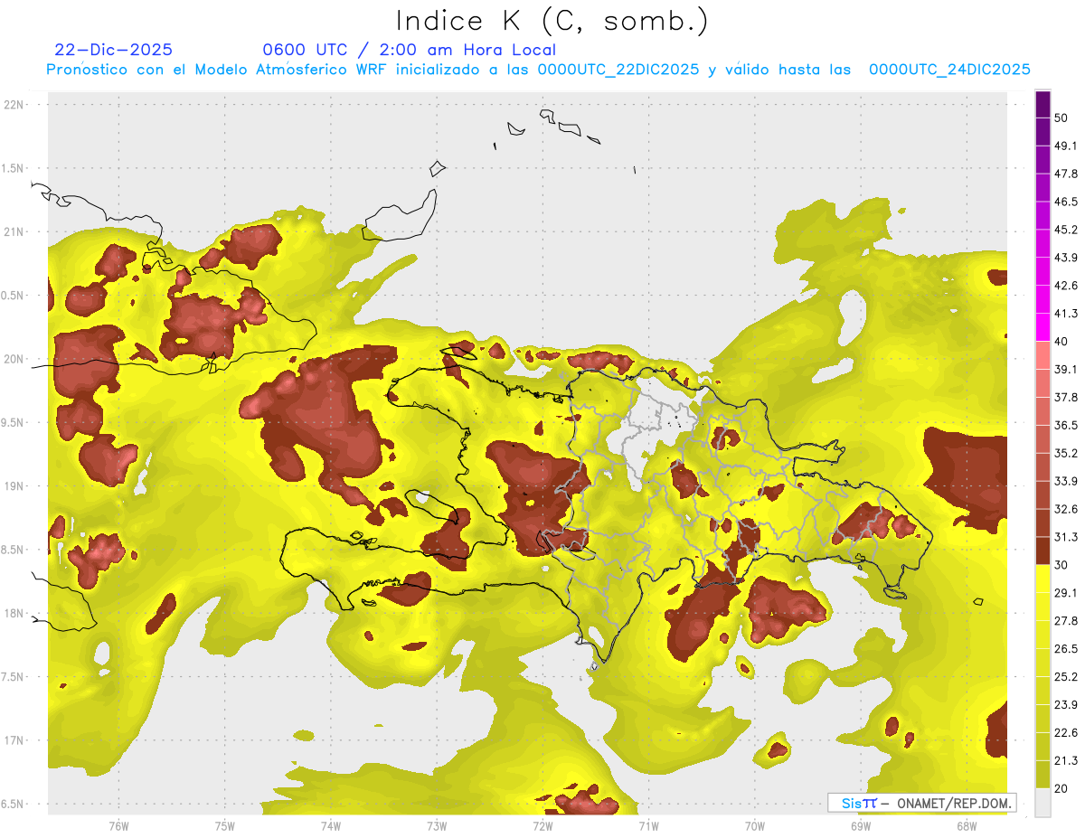Select the bright yellow swatch between 29.1 and 30
The height and width of the screenshot is (838, 1085).
click(x=1043, y=579)
